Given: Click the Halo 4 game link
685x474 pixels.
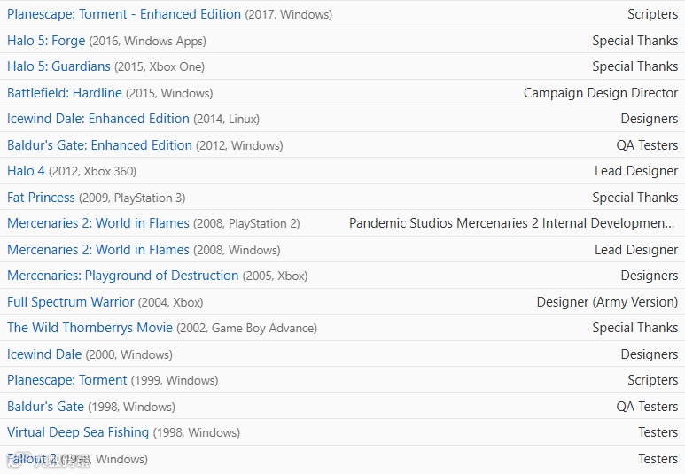Looking at the screenshot, I should 26,171.
